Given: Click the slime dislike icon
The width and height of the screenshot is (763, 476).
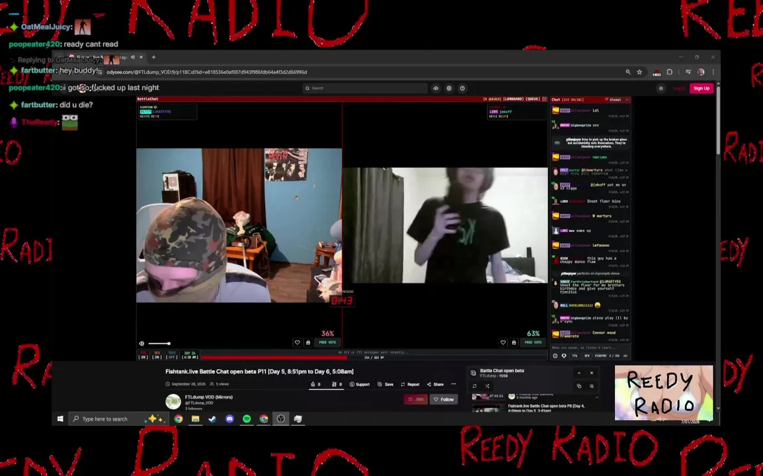Looking at the screenshot, I should point(335,384).
